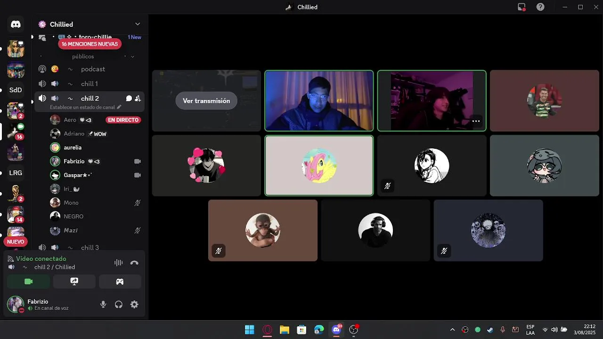Open the LRG server in sidebar
The image size is (603, 339).
(x=16, y=173)
